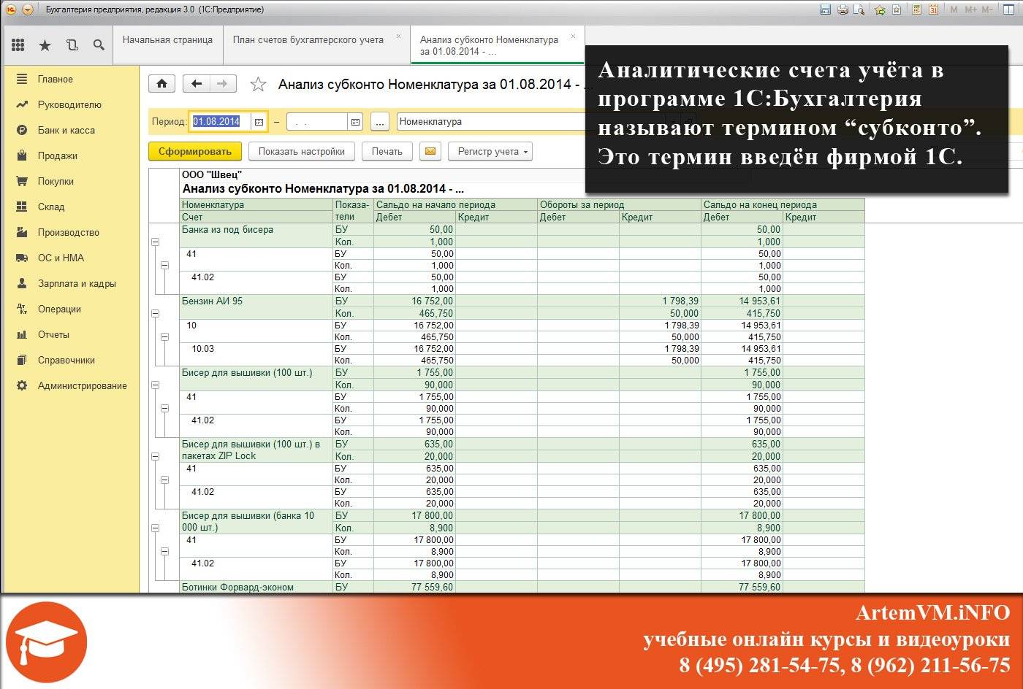Collapse the Банка из под бисера group
The height and width of the screenshot is (689, 1023).
click(155, 242)
